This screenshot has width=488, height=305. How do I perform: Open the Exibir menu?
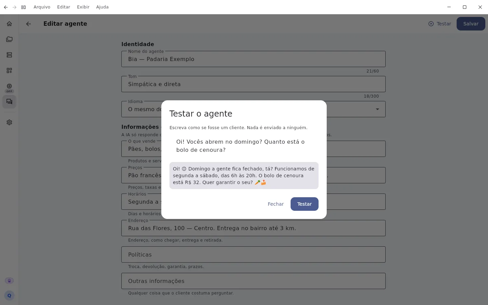pyautogui.click(x=83, y=7)
